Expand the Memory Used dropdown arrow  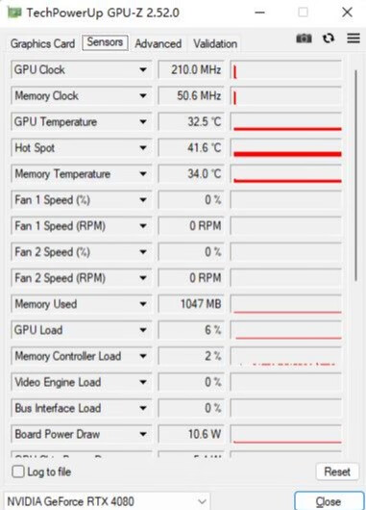click(143, 304)
